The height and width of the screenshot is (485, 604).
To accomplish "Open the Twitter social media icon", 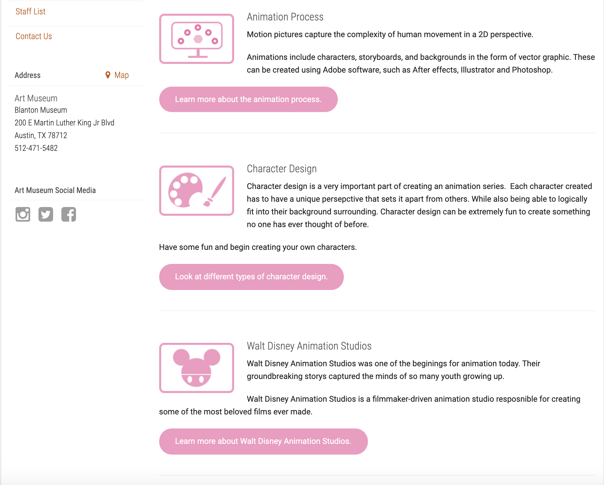I will (46, 214).
